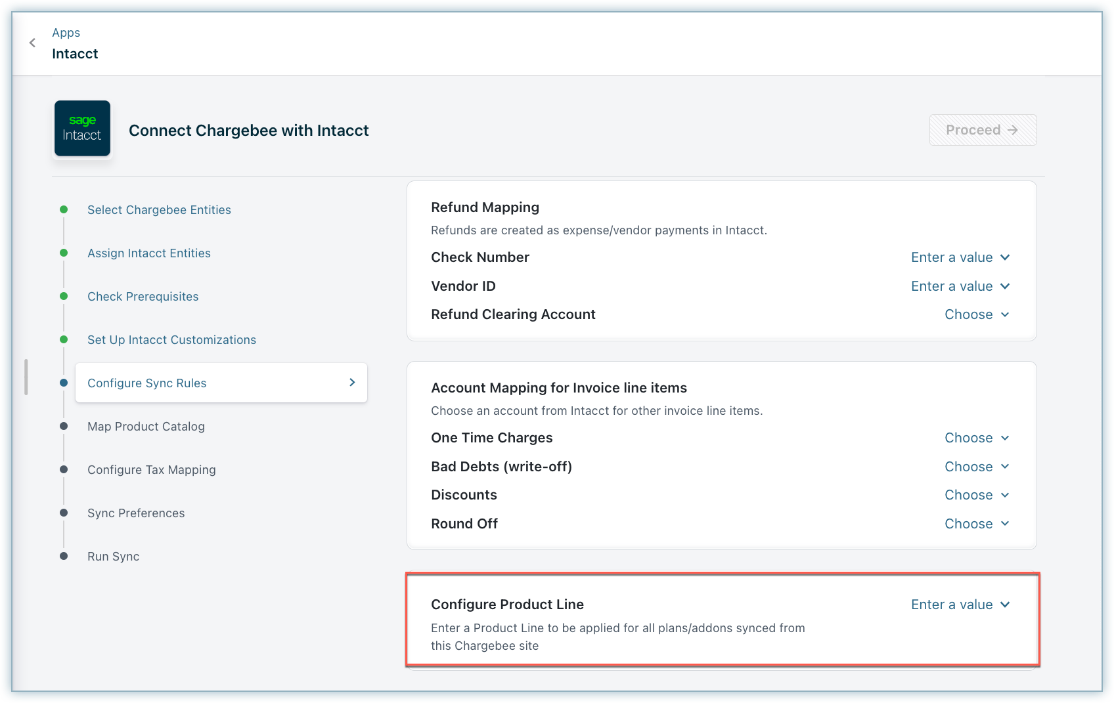Go to Assign Intacct Entities step
The height and width of the screenshot is (703, 1114).
tap(149, 253)
